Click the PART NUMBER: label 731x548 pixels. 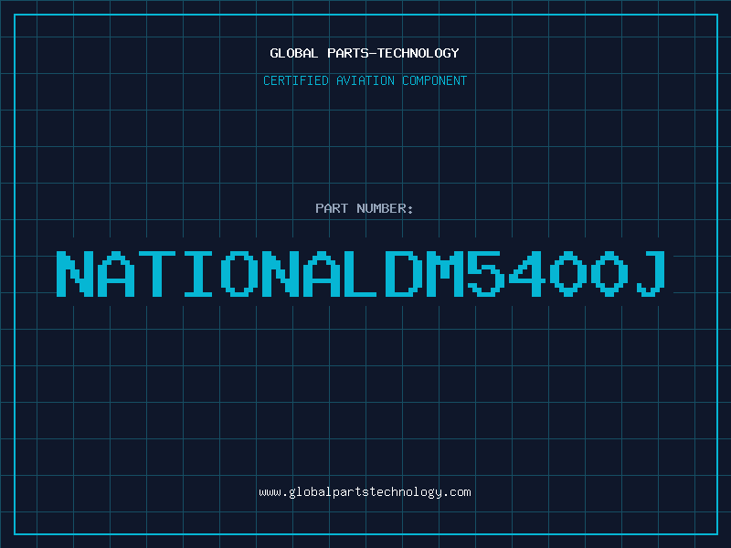365,208
